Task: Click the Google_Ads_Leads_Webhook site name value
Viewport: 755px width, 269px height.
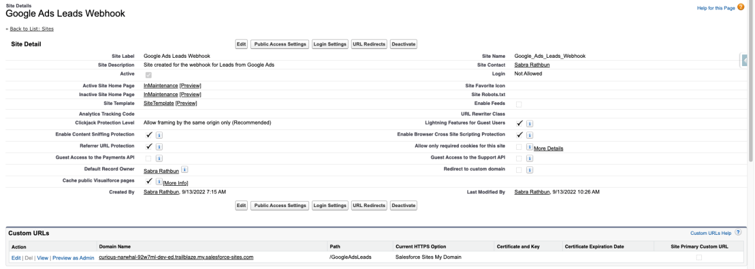Action: [550, 56]
